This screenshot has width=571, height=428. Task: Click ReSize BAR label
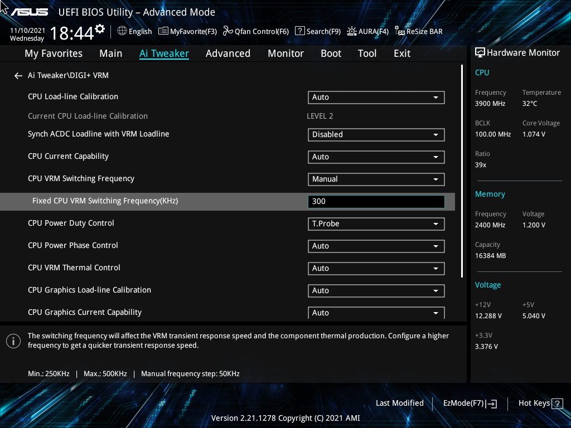pos(424,32)
